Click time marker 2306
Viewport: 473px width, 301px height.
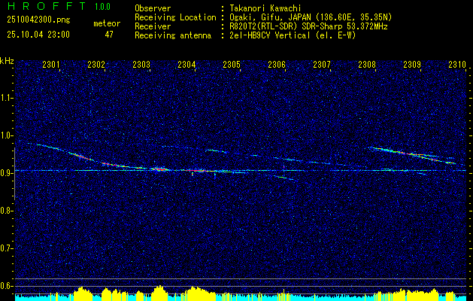[x=277, y=64]
